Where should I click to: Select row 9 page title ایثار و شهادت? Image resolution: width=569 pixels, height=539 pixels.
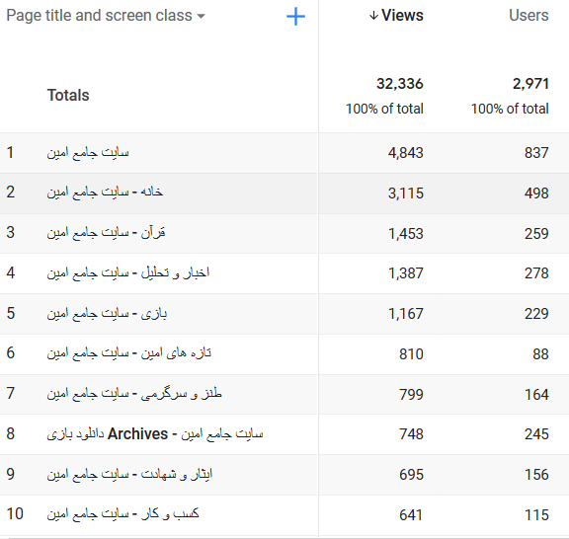tap(129, 474)
